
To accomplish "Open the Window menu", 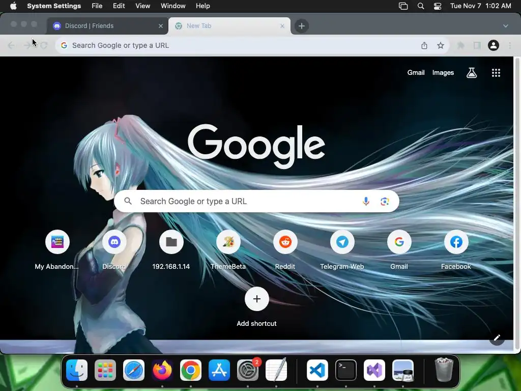I will pos(173,6).
